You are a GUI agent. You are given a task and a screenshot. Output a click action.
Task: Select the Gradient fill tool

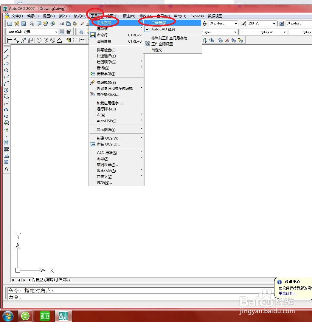(x=6, y=149)
